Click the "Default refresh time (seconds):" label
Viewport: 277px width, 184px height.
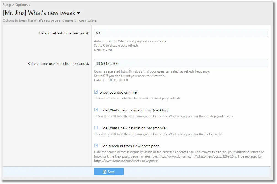coord(64,33)
